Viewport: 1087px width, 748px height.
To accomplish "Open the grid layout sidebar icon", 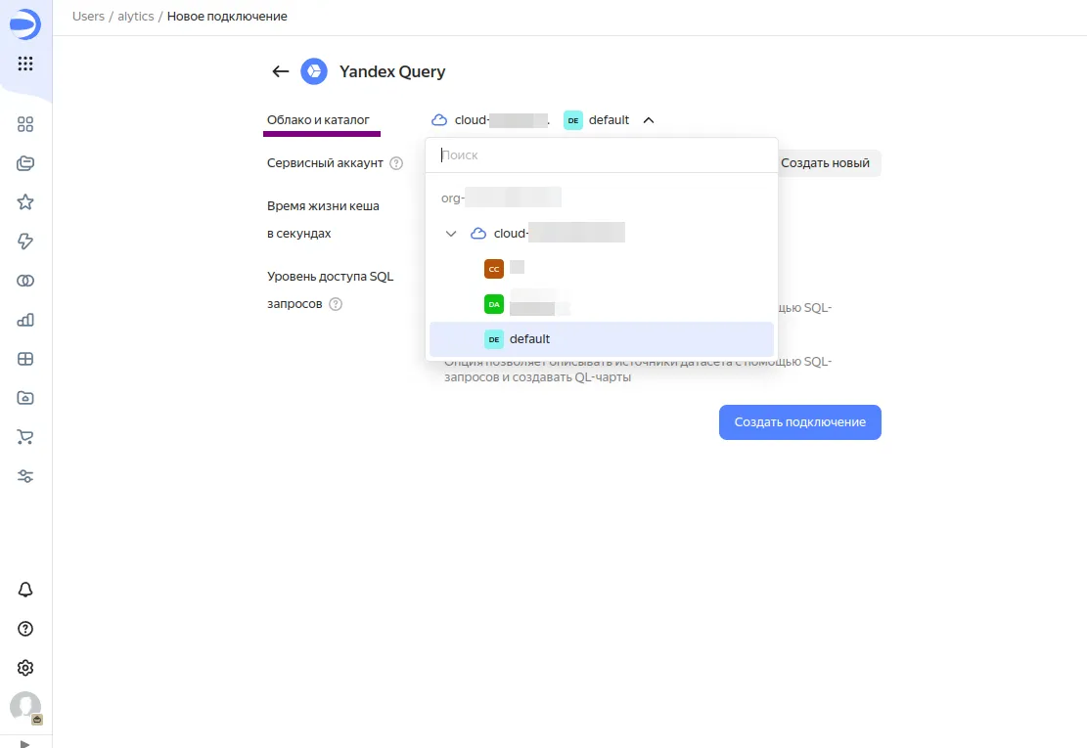I will coord(25,359).
